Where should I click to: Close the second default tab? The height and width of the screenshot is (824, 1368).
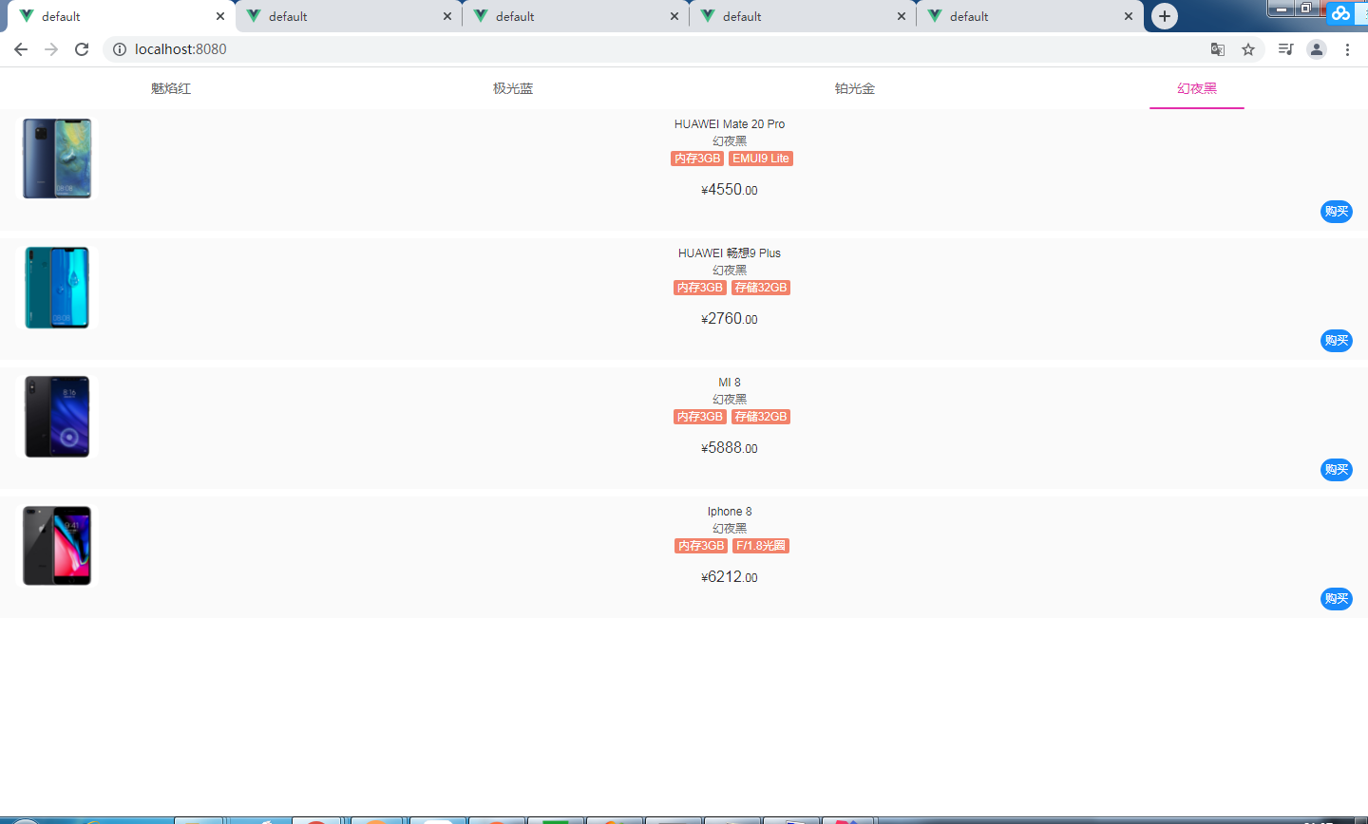[447, 16]
